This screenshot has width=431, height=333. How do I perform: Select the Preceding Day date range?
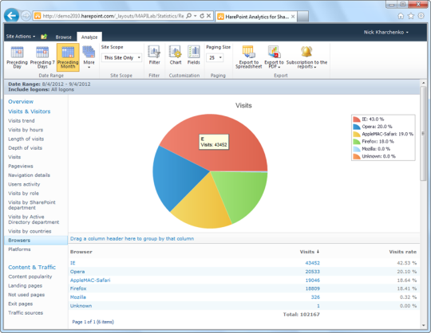coord(17,57)
